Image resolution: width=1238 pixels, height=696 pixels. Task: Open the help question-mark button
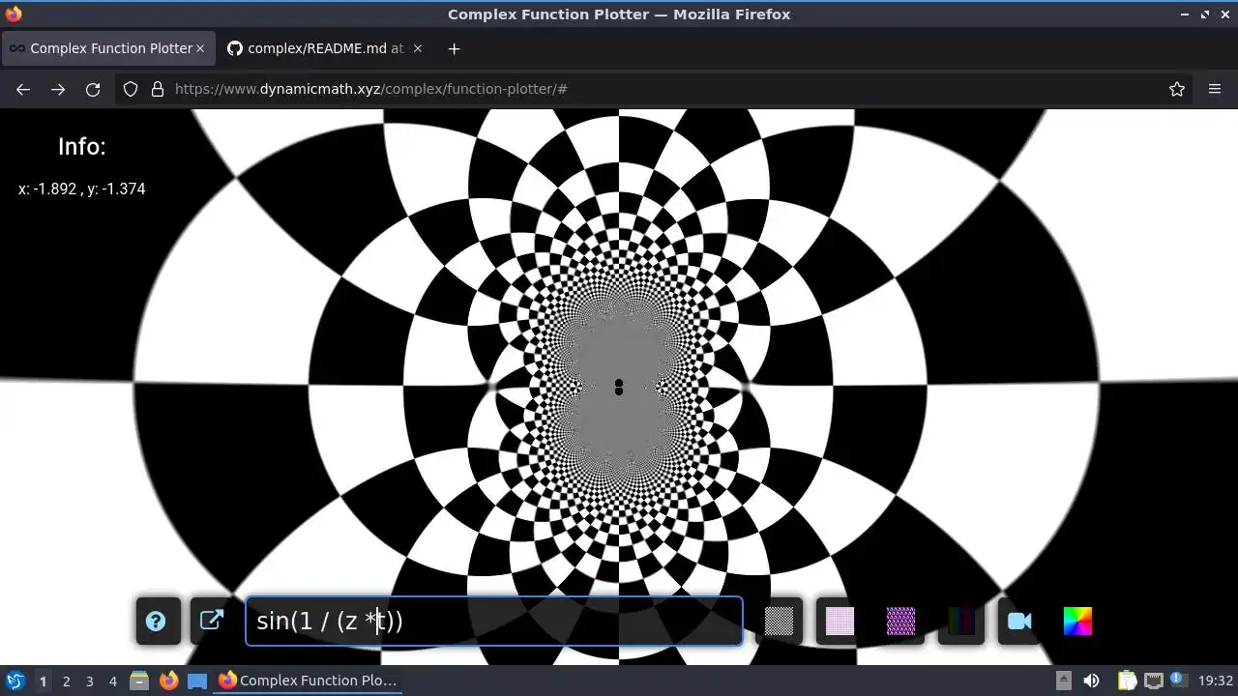coord(156,621)
